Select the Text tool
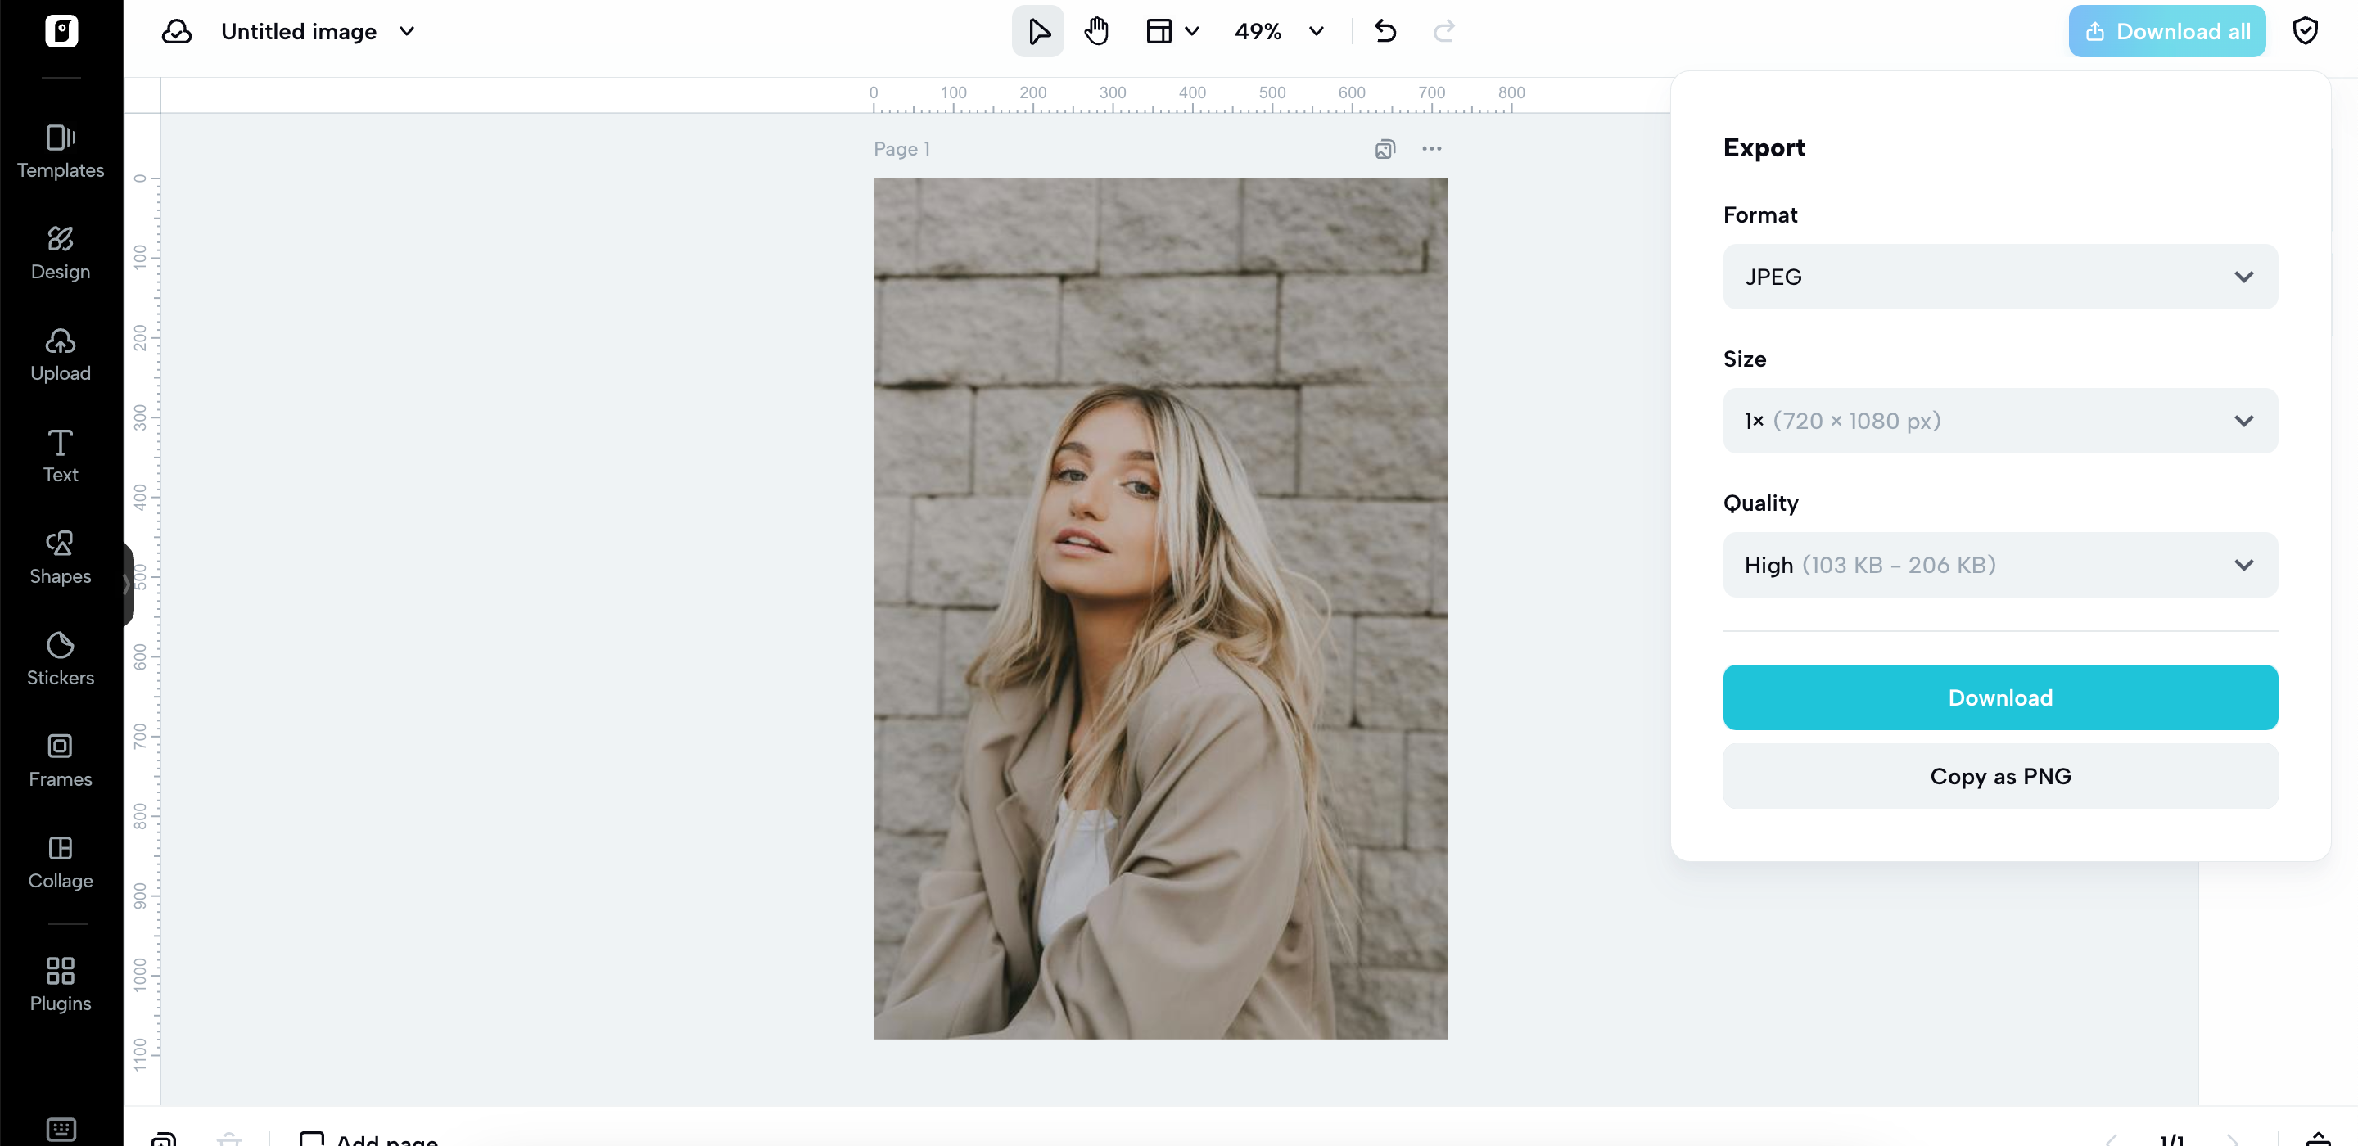The width and height of the screenshot is (2358, 1146). point(61,457)
